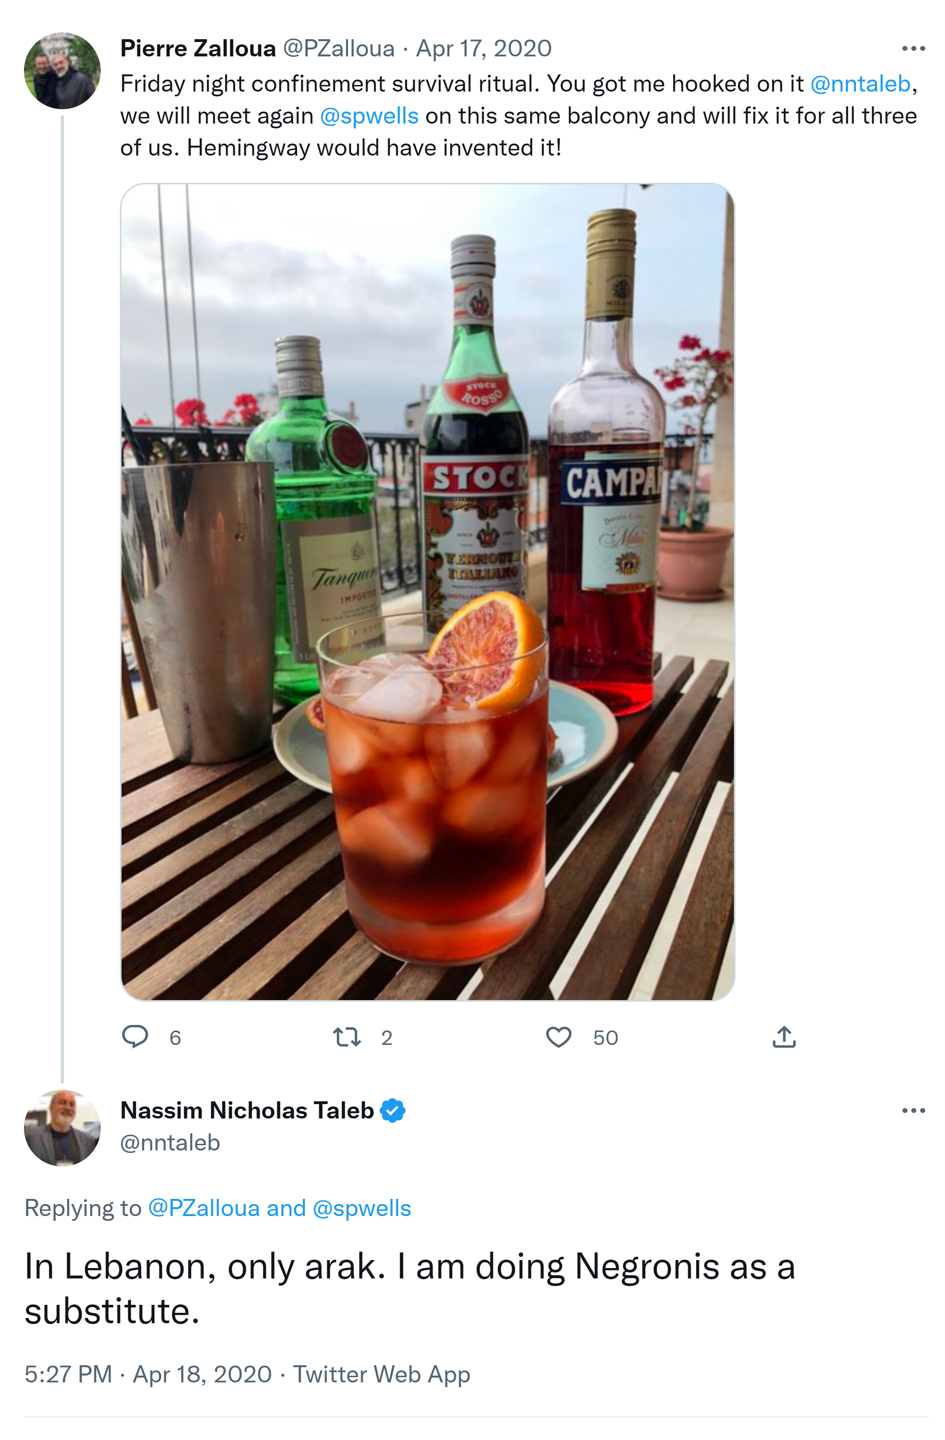
Task: Click the Apr 17, 2020 tweet date
Action: pyautogui.click(x=483, y=48)
